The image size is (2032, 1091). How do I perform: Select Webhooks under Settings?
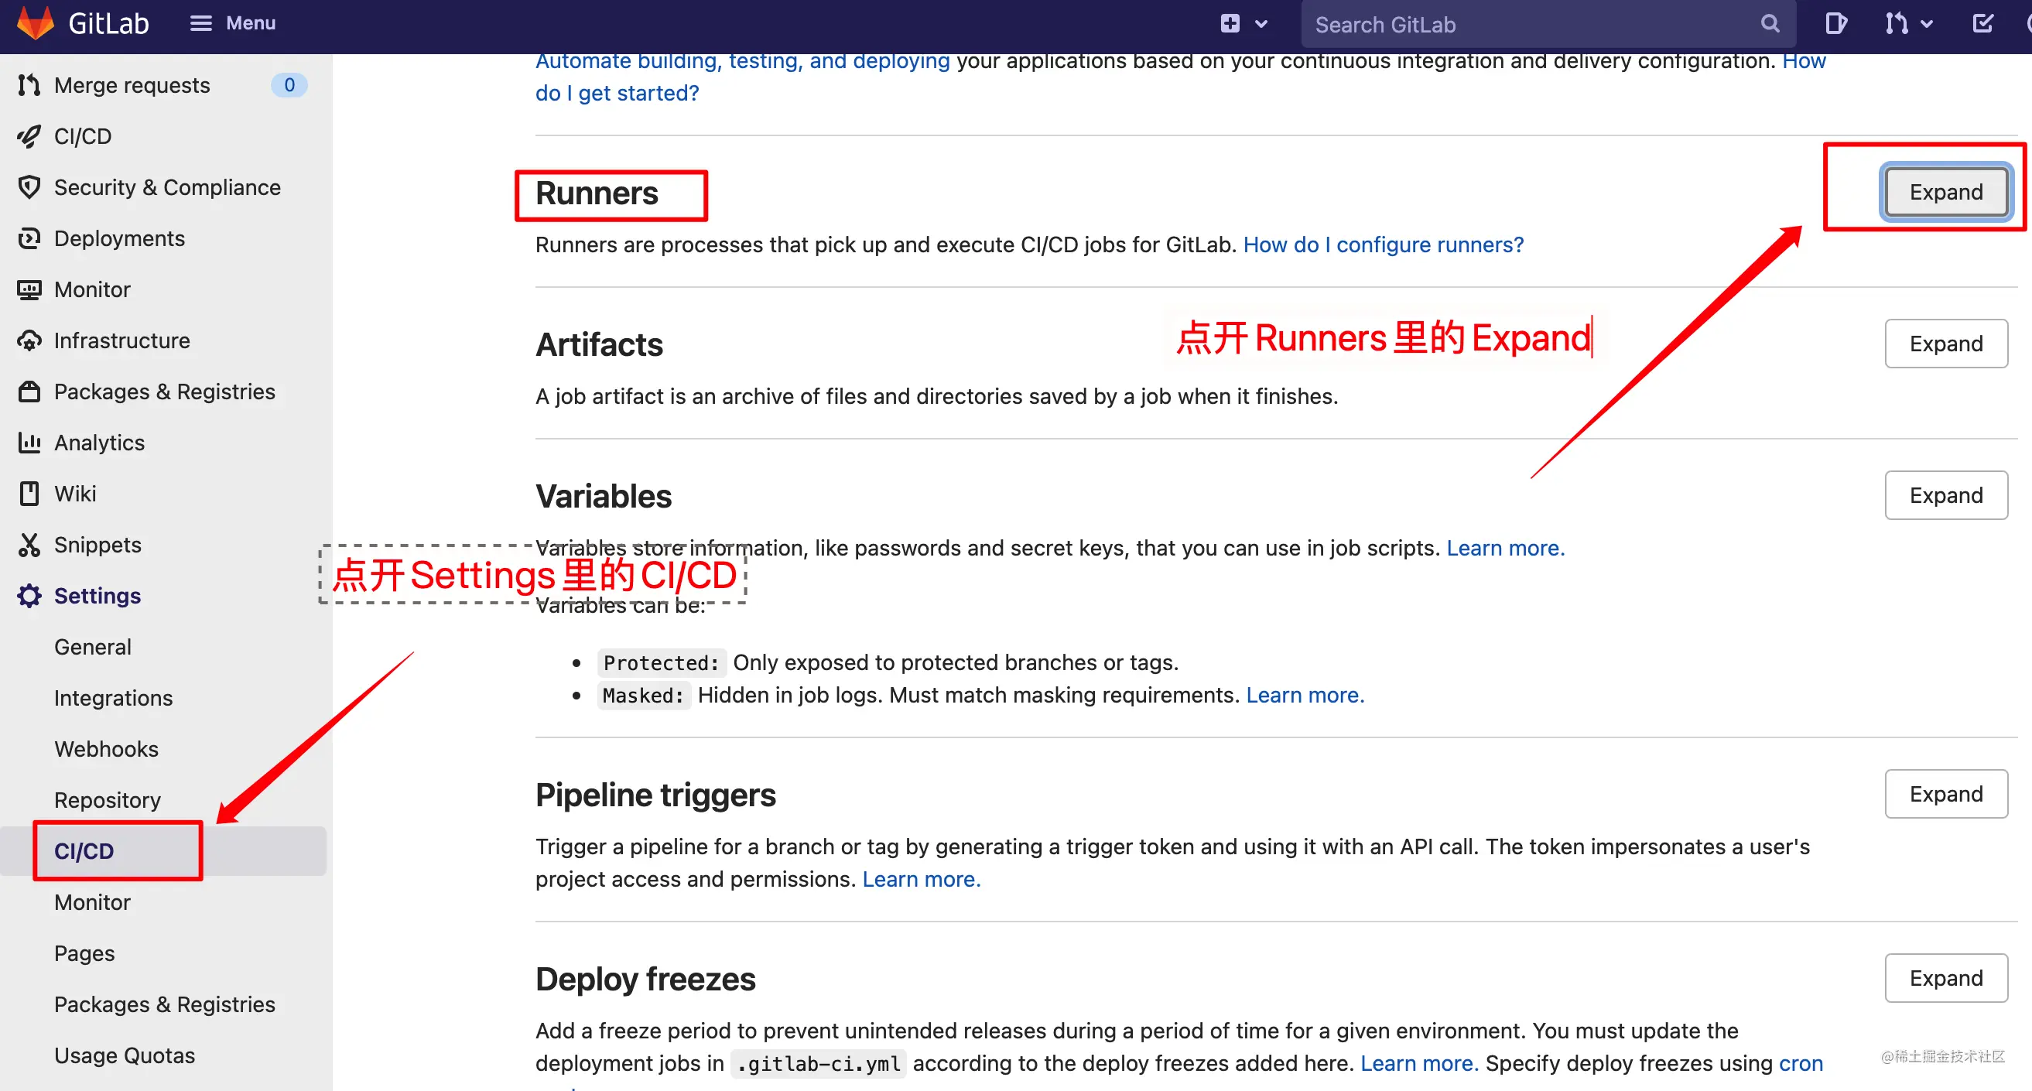[107, 750]
